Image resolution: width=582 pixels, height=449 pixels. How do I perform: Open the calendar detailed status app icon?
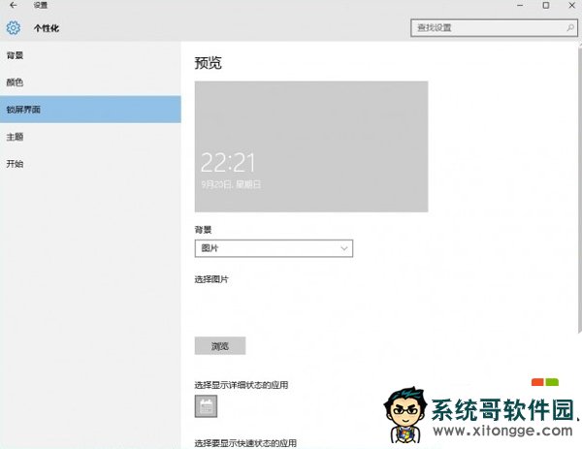pyautogui.click(x=206, y=406)
